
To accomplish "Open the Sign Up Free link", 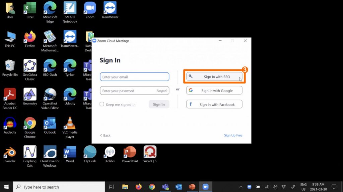I will click(x=233, y=135).
